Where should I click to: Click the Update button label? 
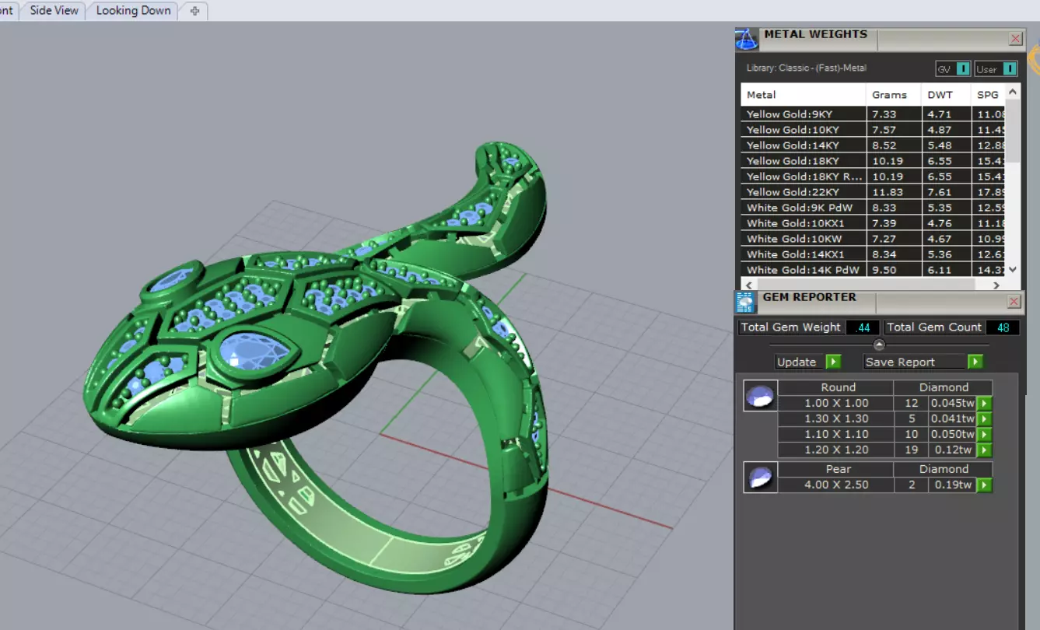[x=800, y=362]
